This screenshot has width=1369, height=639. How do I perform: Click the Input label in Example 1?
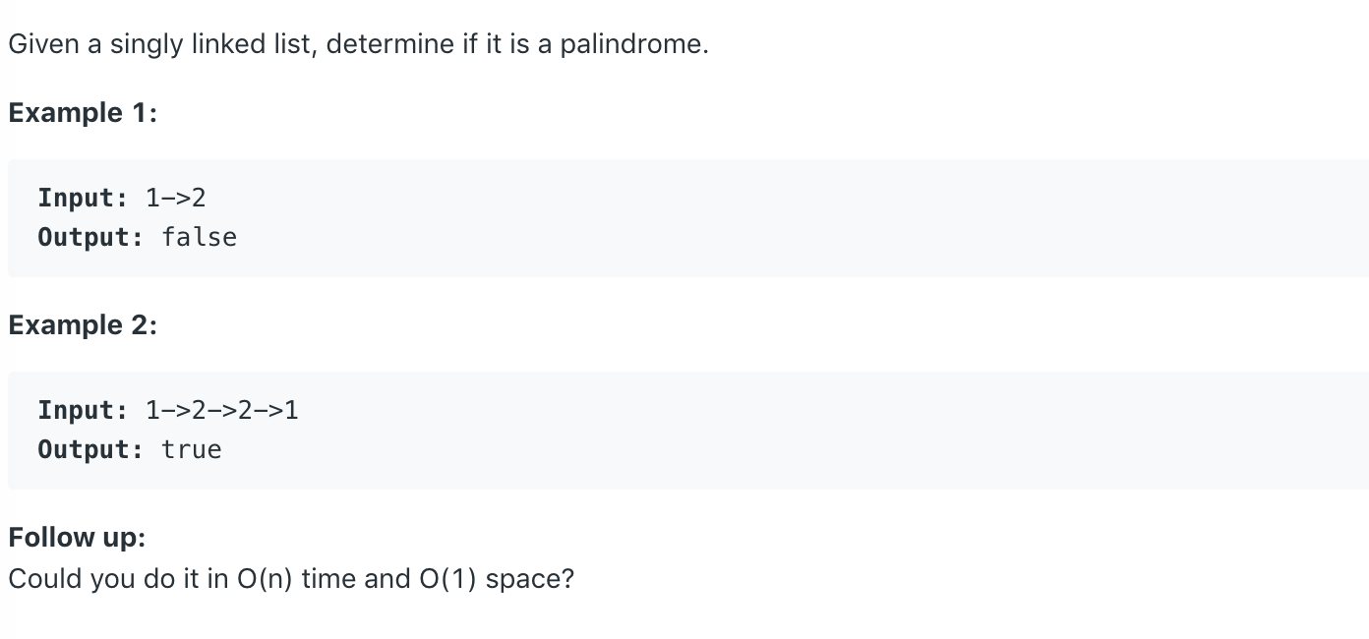click(x=84, y=198)
